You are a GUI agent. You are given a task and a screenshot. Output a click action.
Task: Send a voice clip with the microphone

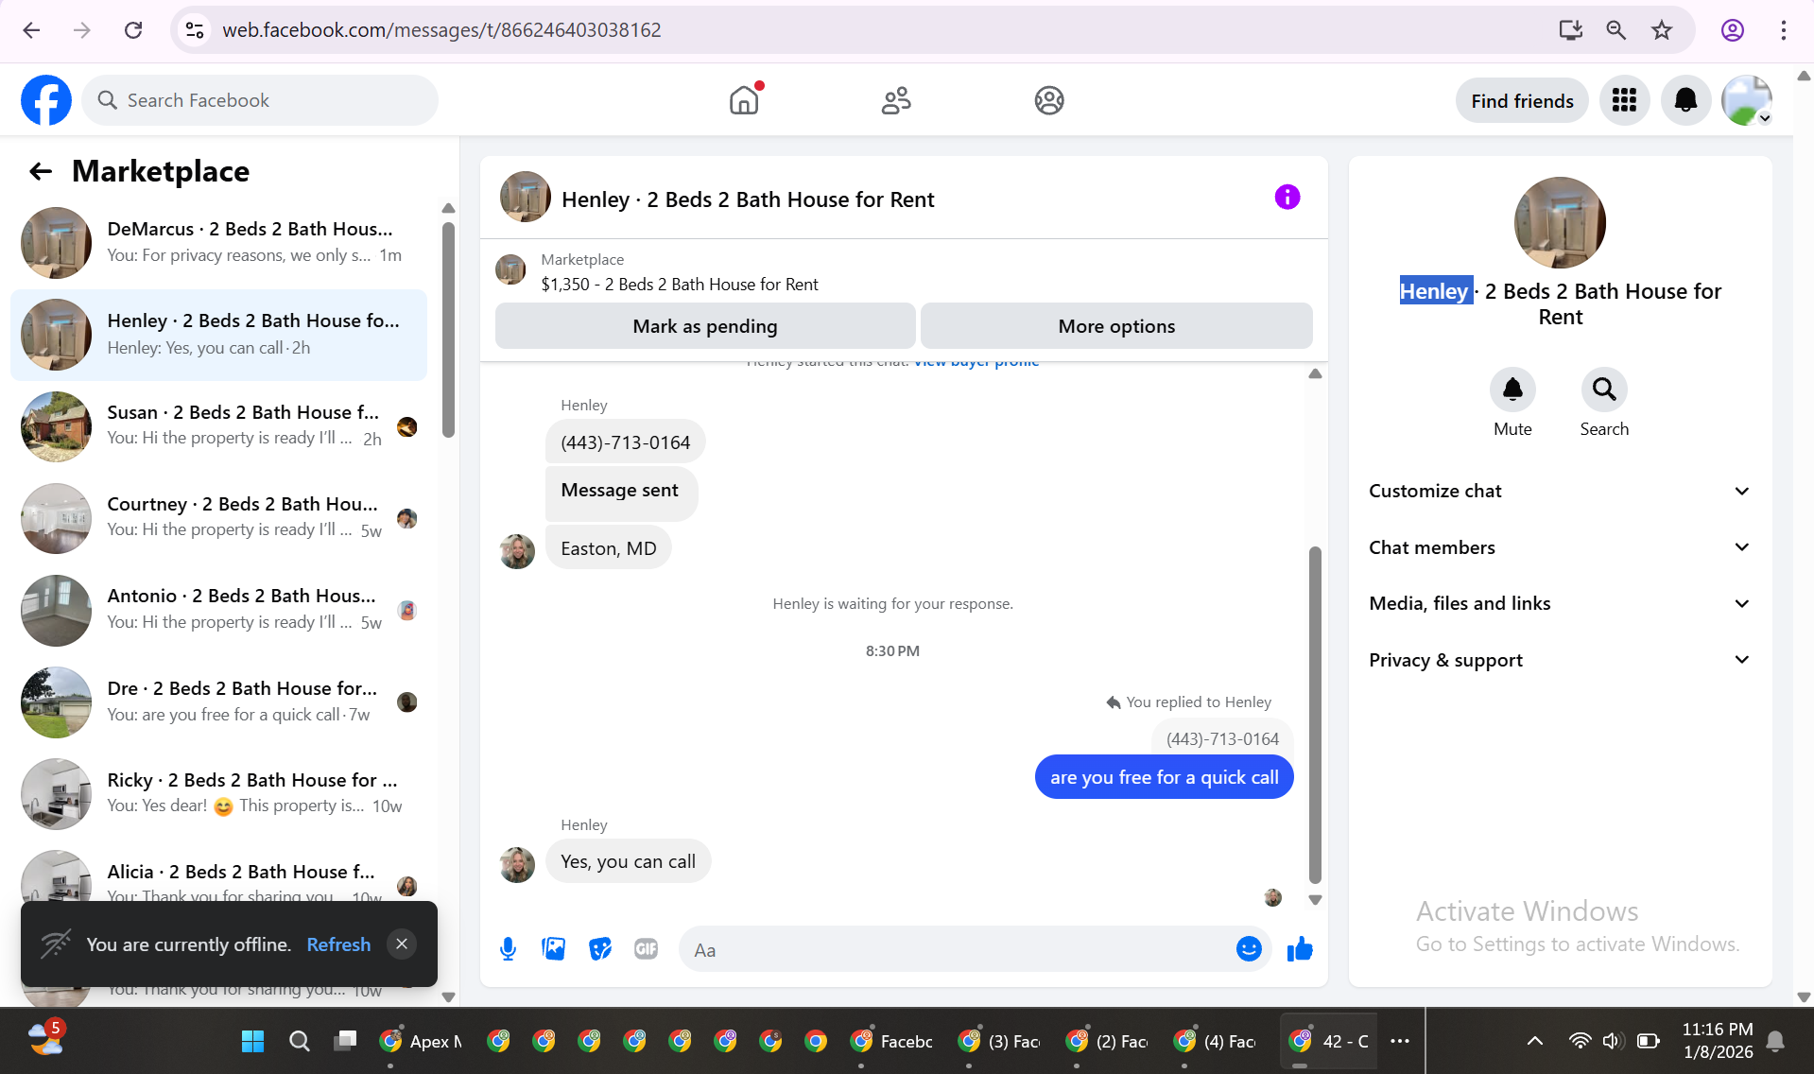(x=508, y=949)
